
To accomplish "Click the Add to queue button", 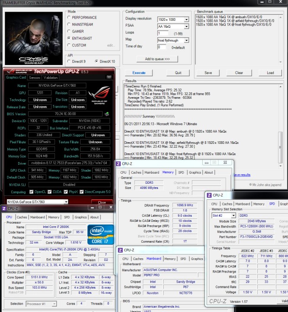I will 157,59.
